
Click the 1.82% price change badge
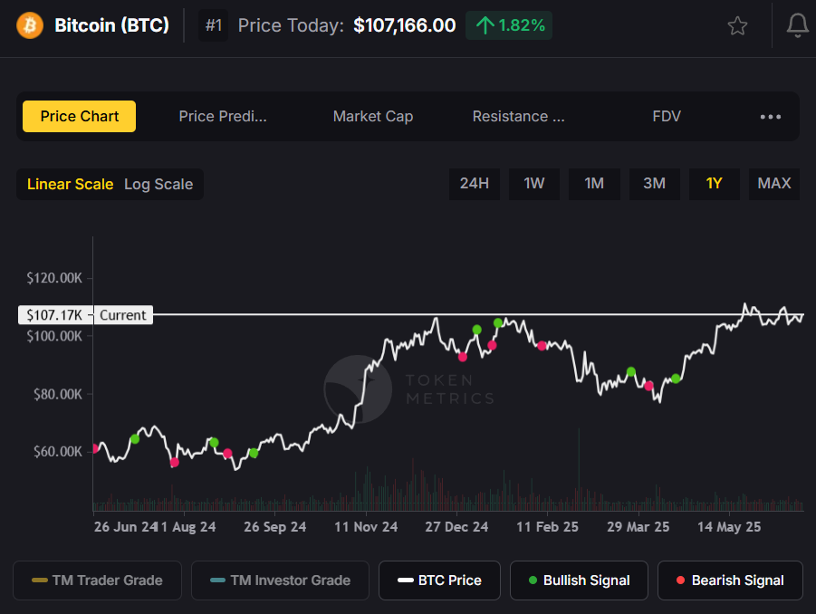(509, 25)
